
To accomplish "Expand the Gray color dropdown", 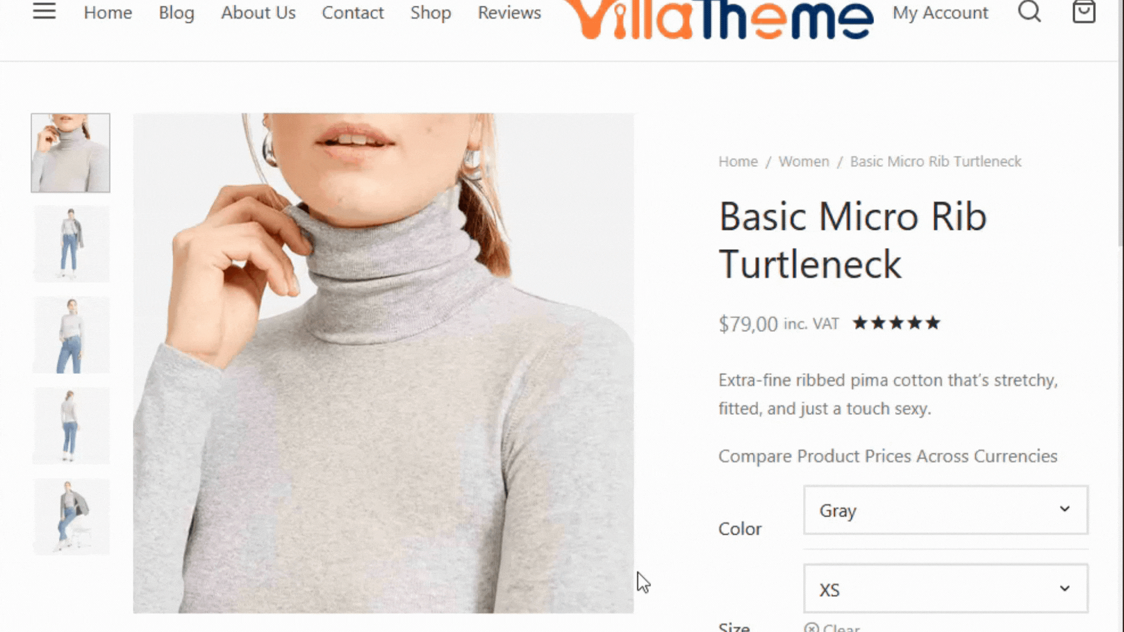I will pos(945,510).
